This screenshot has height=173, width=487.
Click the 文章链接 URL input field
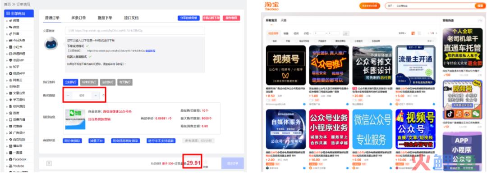coord(135,31)
